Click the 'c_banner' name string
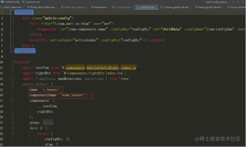This screenshot has width=246, height=147. (x=50, y=89)
